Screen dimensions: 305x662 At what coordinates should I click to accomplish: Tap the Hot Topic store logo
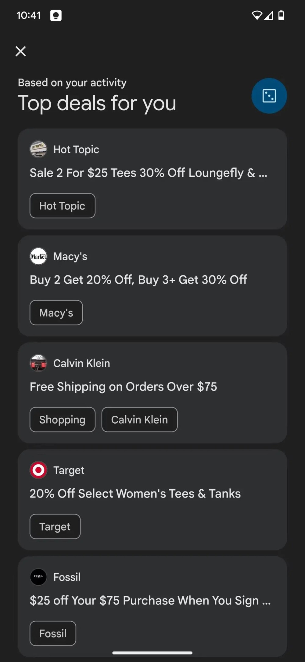coord(38,149)
